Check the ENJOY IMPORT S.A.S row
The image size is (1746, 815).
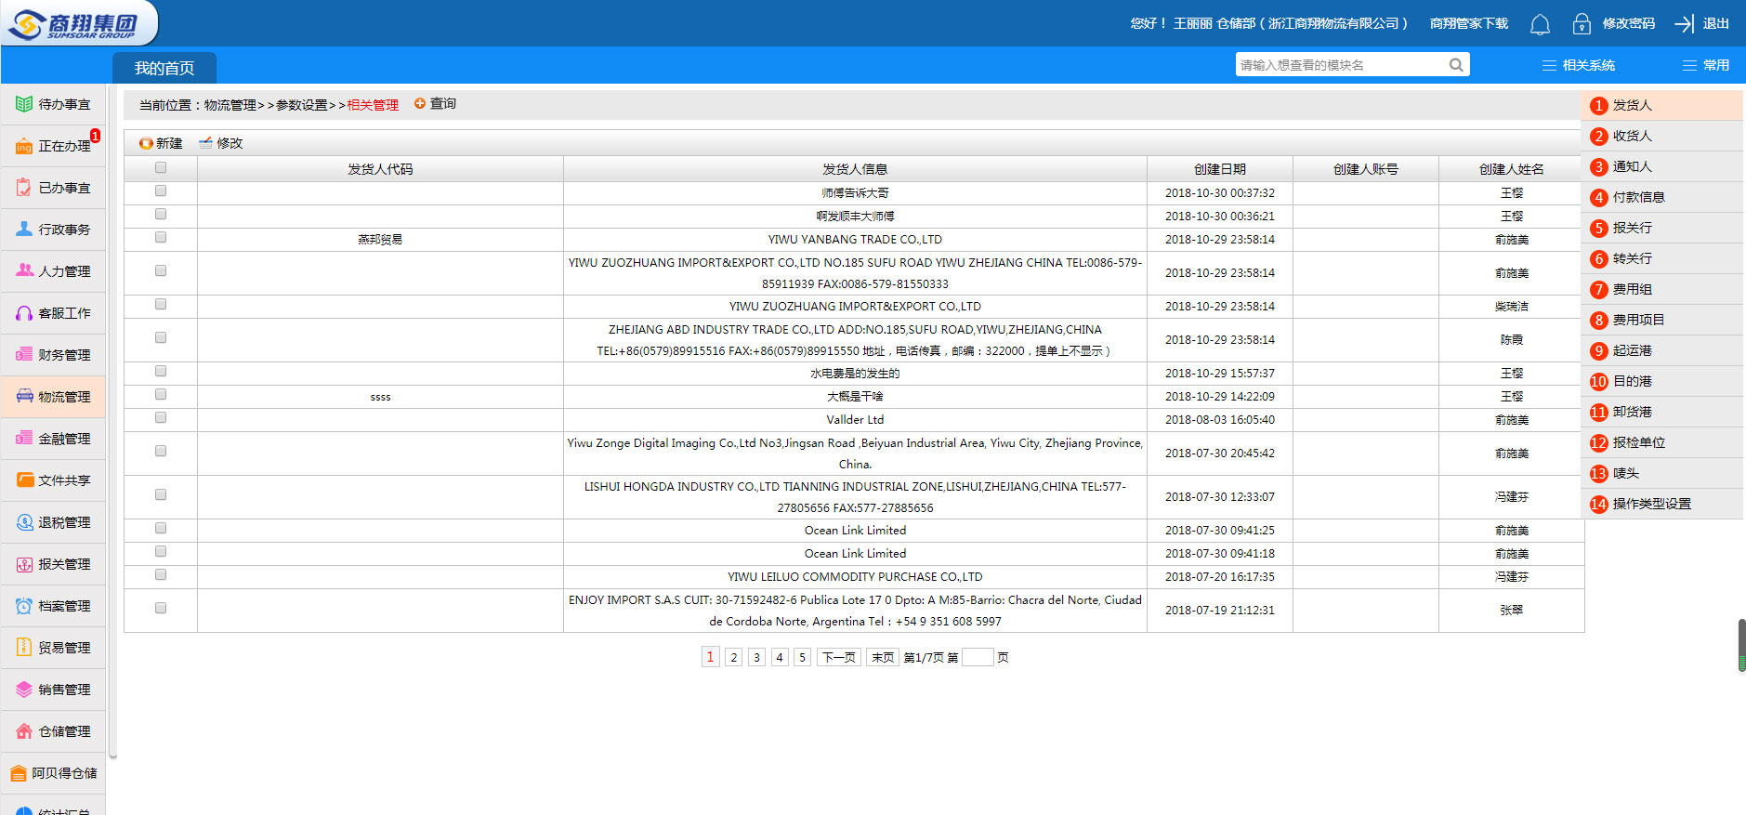click(x=161, y=608)
